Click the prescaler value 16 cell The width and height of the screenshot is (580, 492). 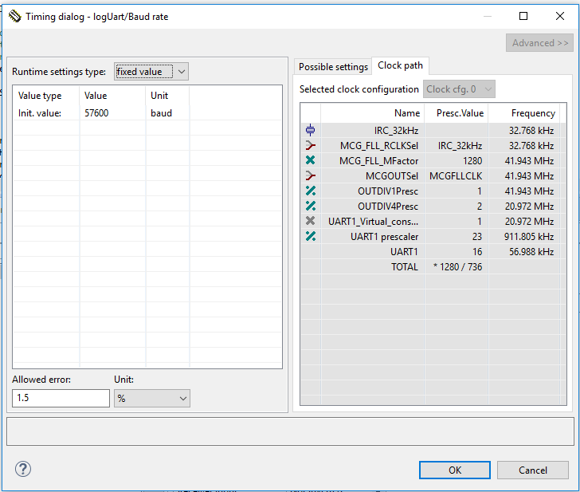[x=457, y=252]
